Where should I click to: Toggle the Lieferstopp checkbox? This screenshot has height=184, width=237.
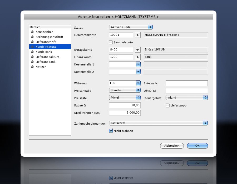(168, 105)
